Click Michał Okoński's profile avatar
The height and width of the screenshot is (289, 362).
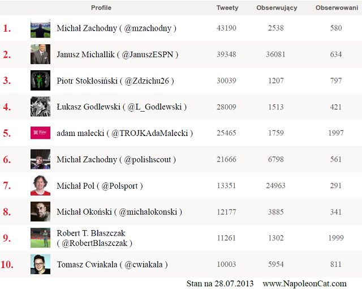click(40, 211)
